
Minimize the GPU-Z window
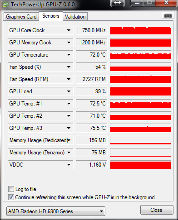[137, 3]
